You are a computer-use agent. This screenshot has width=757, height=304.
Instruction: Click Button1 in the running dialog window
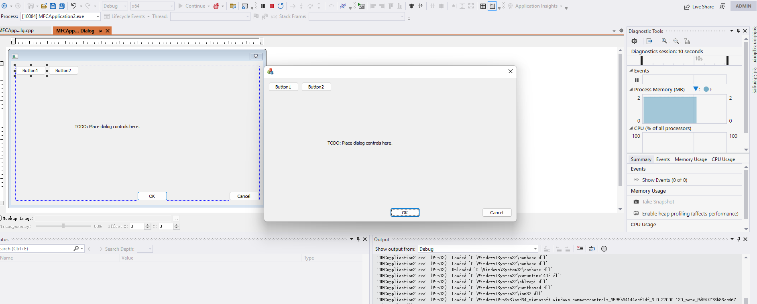pyautogui.click(x=283, y=87)
